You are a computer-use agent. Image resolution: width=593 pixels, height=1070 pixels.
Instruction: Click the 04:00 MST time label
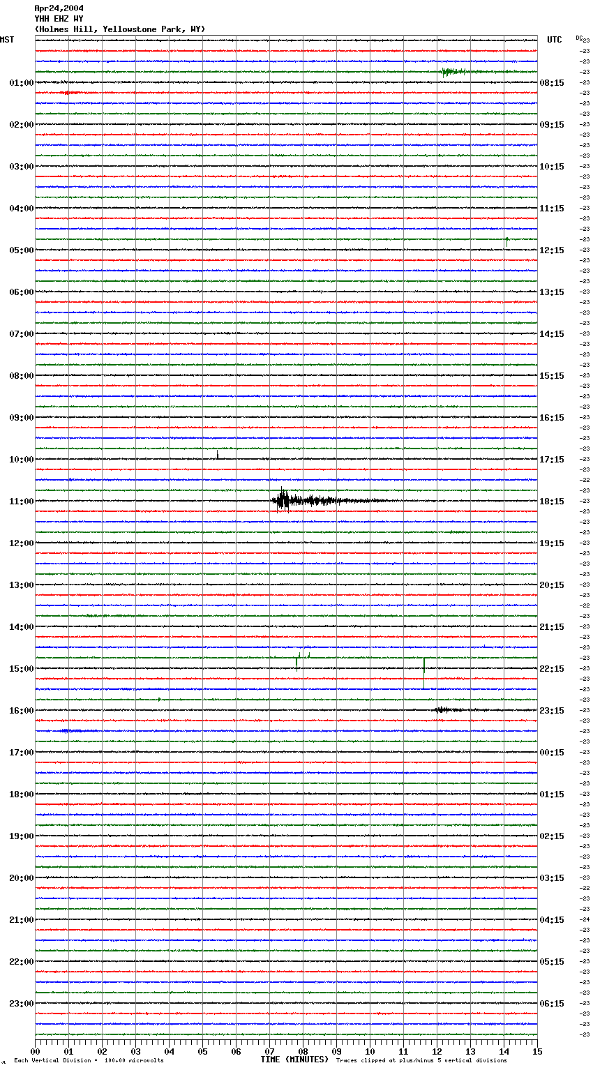pos(22,209)
